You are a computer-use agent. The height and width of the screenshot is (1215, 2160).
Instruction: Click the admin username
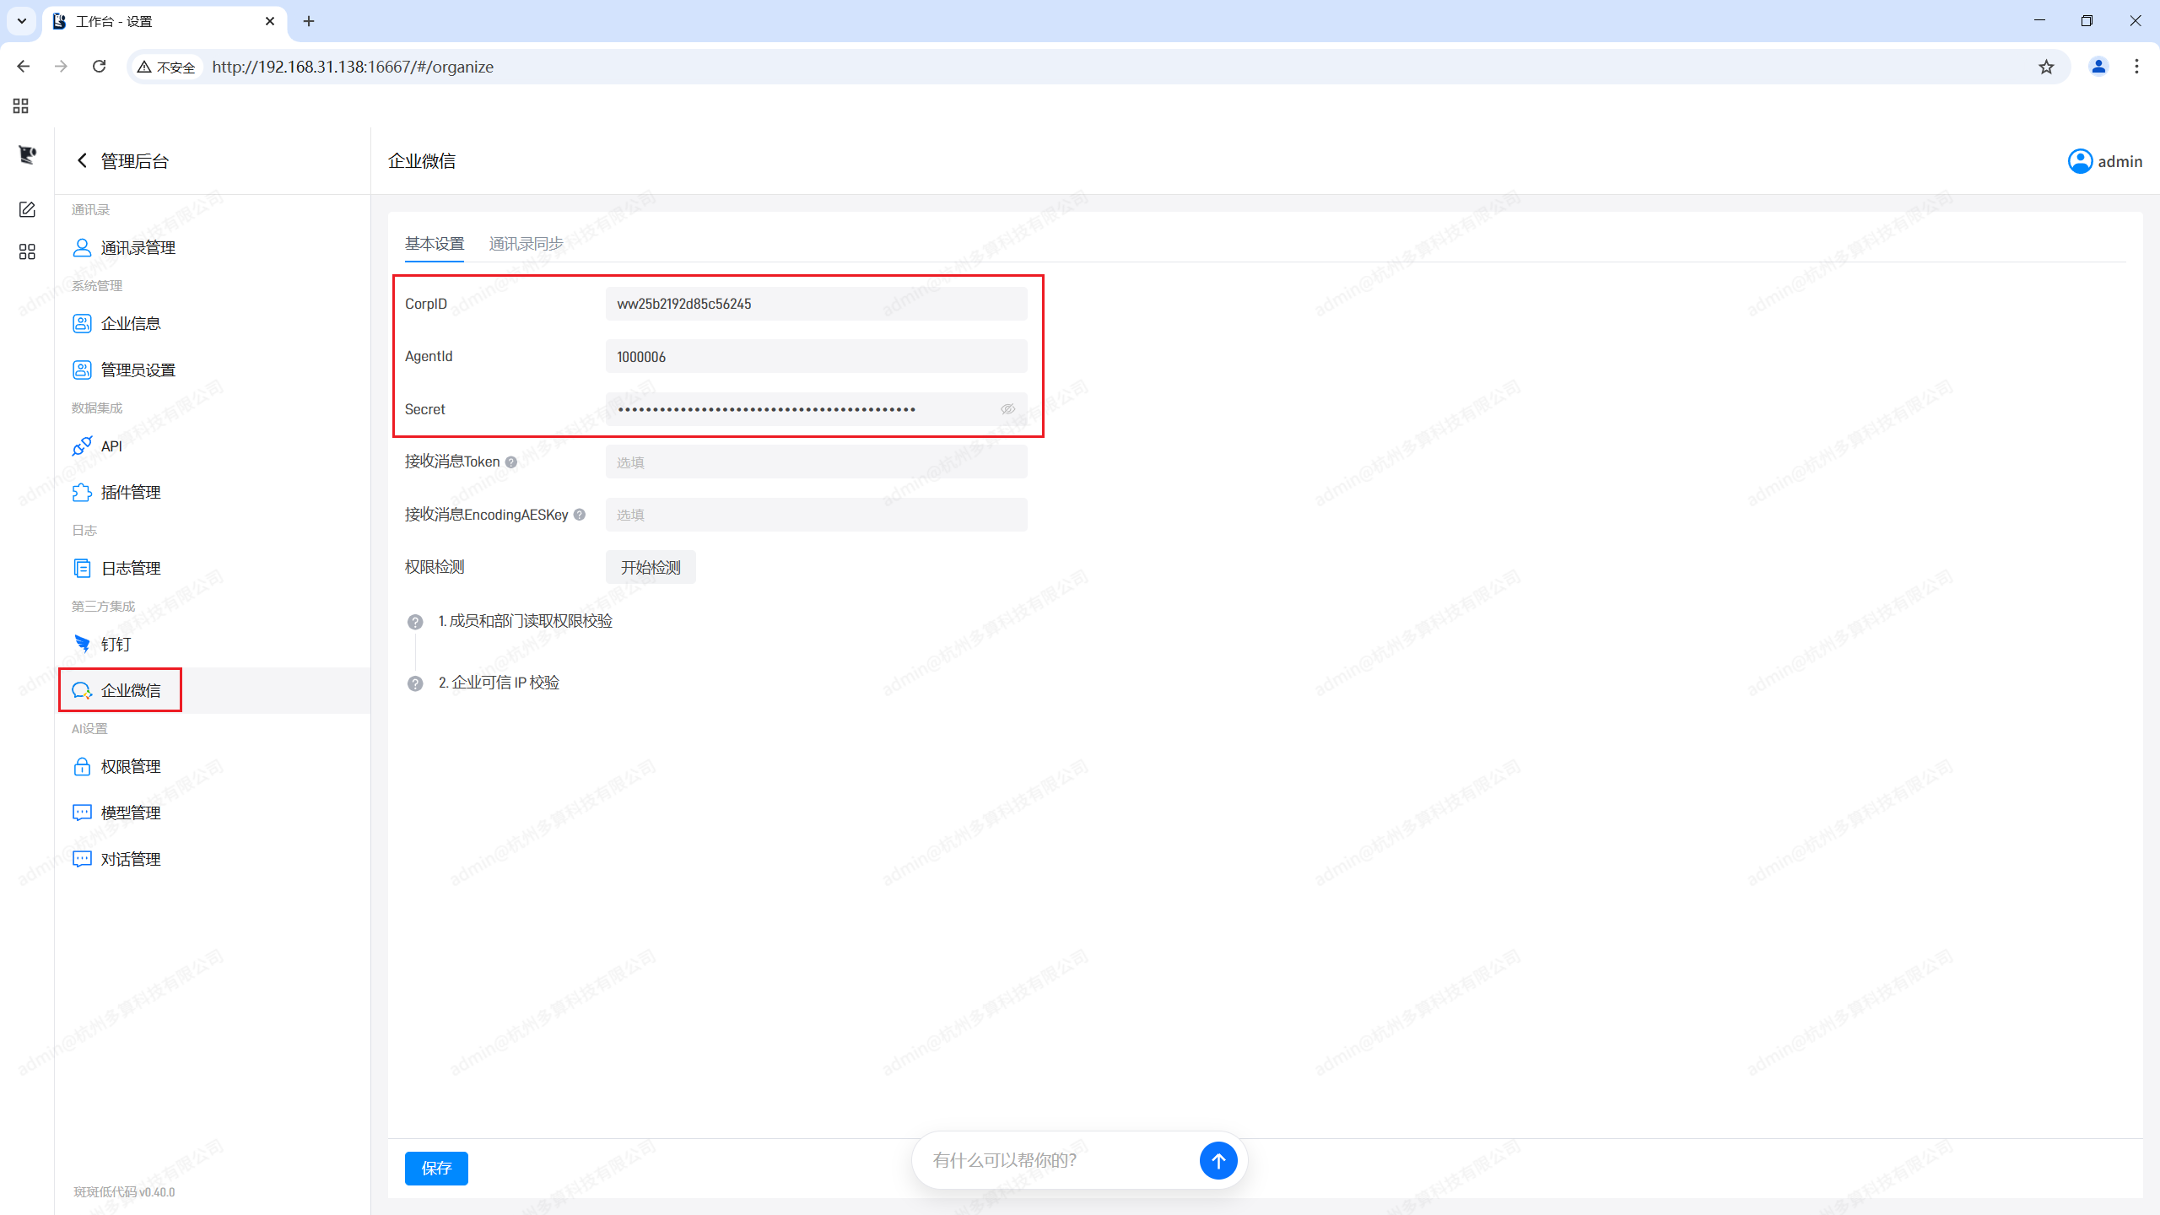click(2119, 161)
